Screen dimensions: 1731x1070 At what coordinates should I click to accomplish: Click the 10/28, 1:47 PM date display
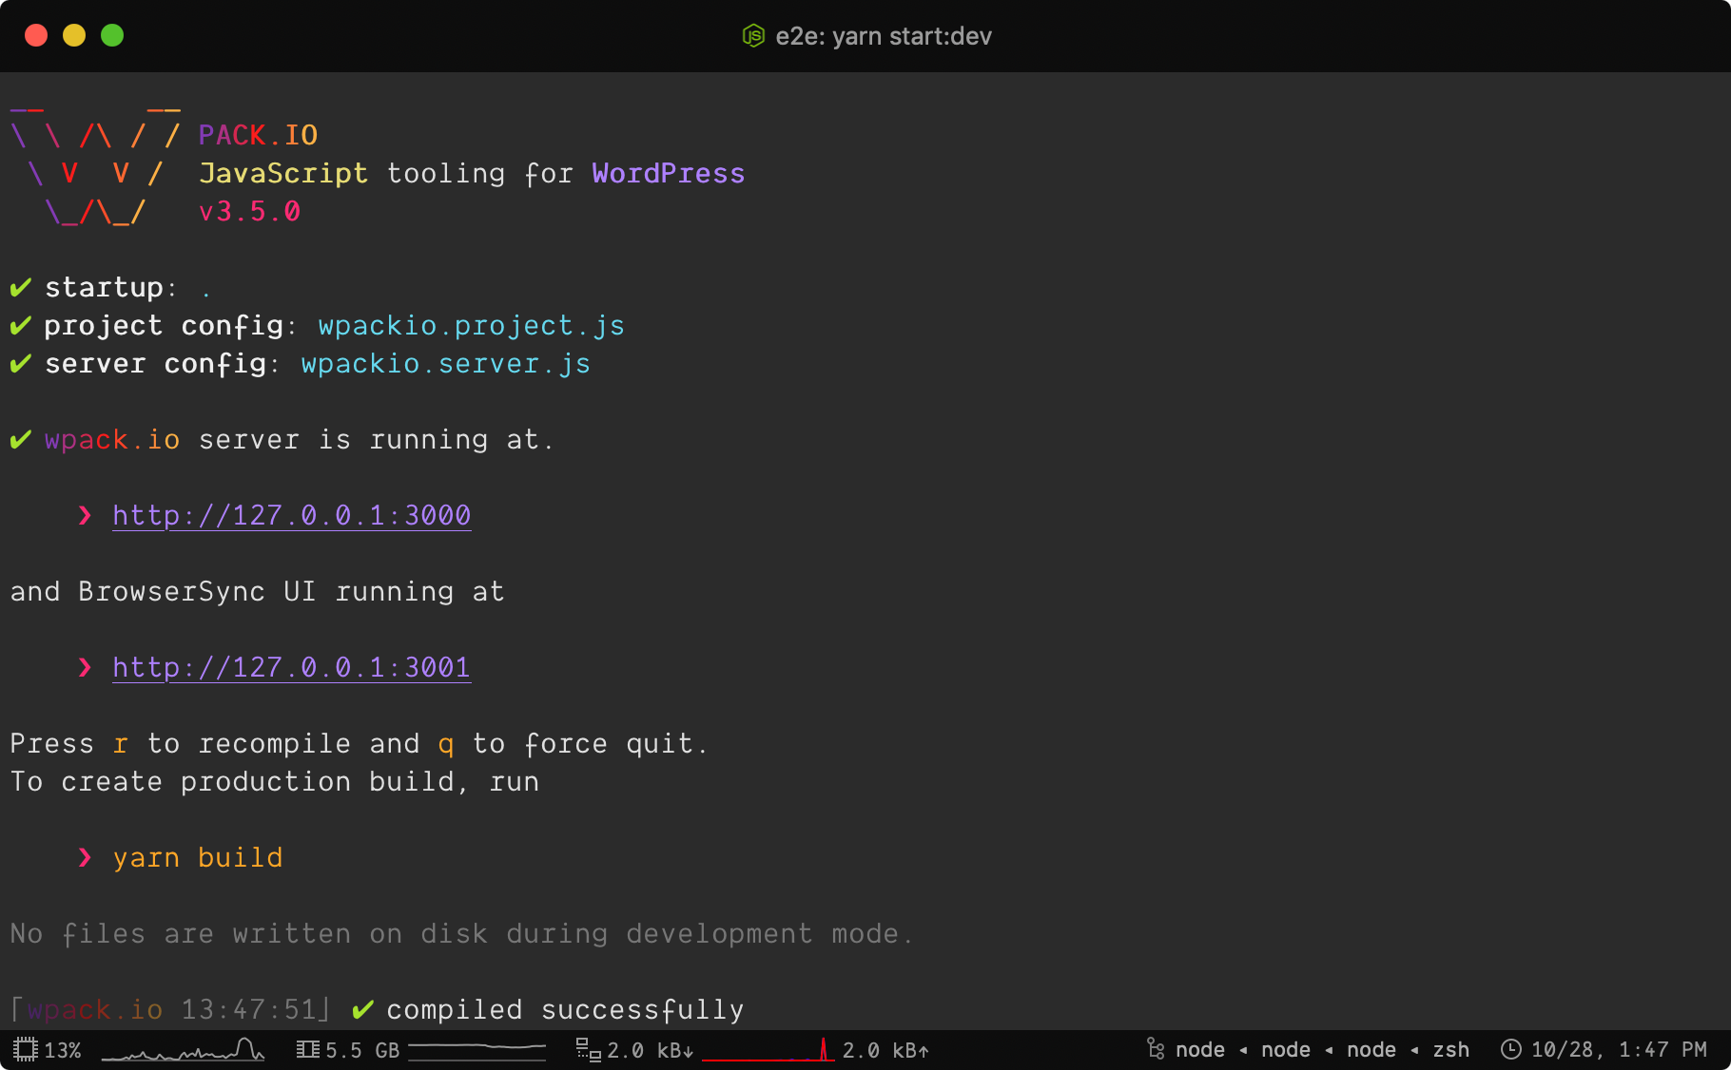[x=1618, y=1050]
